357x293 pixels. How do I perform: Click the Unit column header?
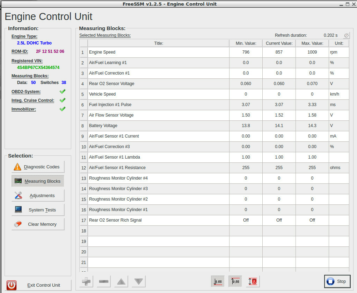[x=339, y=43]
